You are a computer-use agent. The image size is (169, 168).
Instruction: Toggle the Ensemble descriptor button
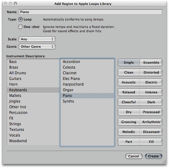click(x=151, y=63)
